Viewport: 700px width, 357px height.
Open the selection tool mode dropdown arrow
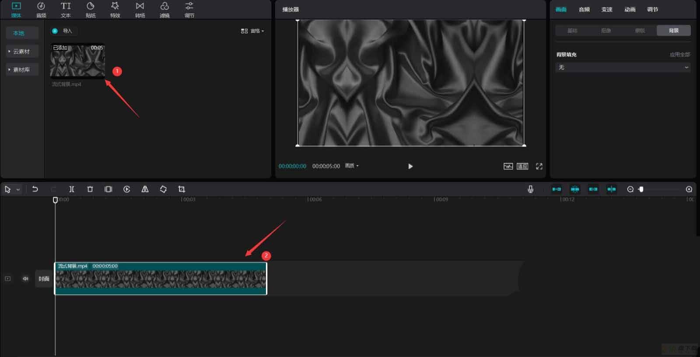pos(18,190)
